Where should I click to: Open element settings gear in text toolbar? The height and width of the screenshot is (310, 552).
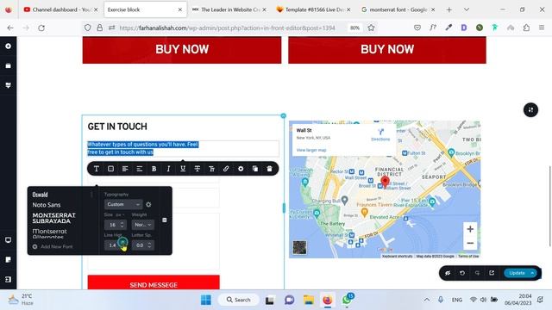[241, 169]
